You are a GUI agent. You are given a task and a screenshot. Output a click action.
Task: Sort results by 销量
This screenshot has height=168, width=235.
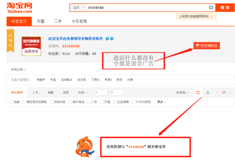pos(51,93)
